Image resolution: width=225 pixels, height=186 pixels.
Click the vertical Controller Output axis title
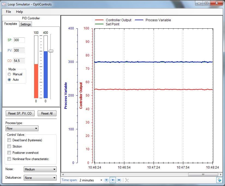[81, 95]
